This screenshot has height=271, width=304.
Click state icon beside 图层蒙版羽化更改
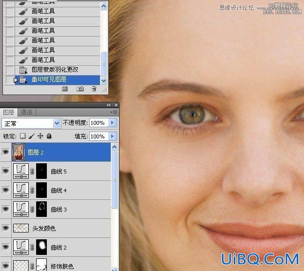[x=23, y=70]
